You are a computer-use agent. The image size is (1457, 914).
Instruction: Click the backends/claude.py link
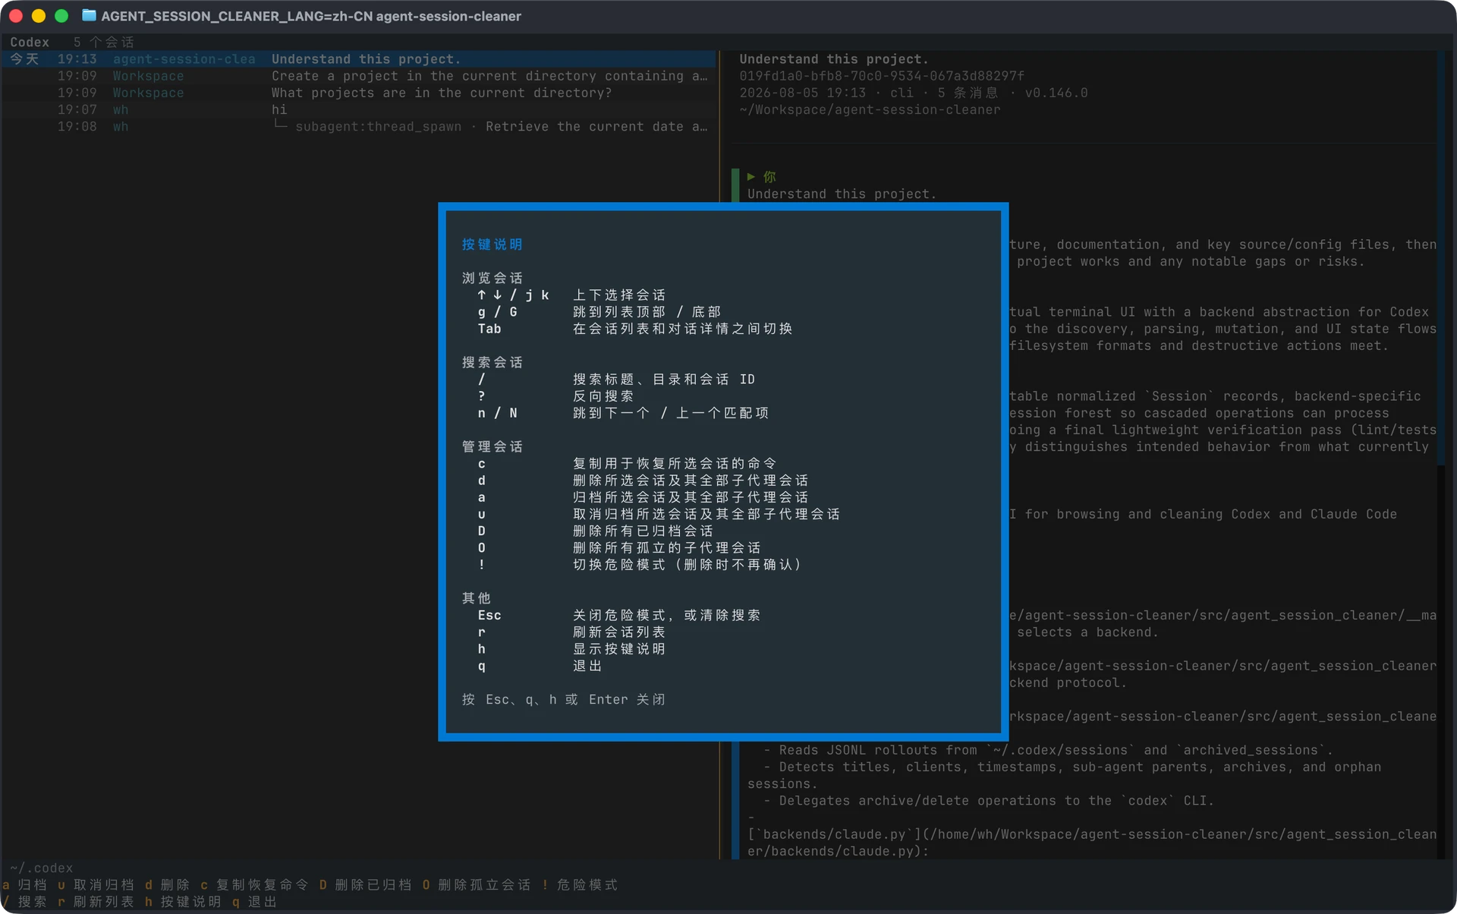tap(1092, 843)
